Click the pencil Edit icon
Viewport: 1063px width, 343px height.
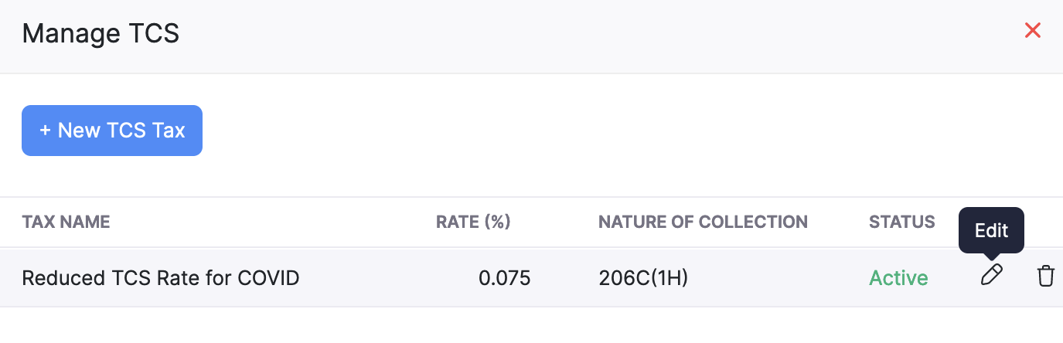pos(992,276)
